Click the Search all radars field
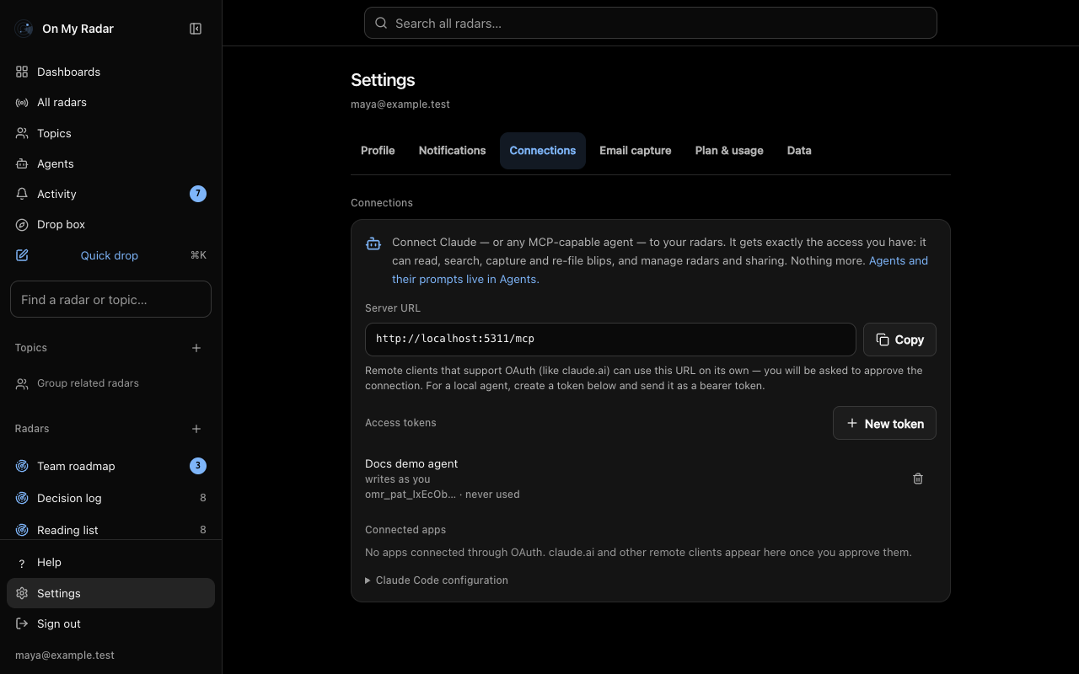Image resolution: width=1079 pixels, height=674 pixels. [x=651, y=23]
